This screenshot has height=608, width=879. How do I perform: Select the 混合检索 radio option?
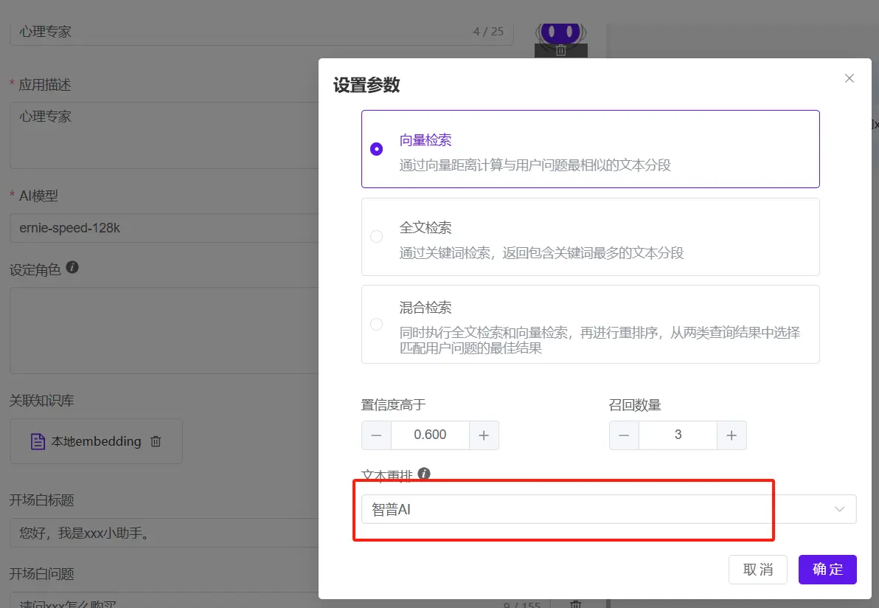[376, 324]
